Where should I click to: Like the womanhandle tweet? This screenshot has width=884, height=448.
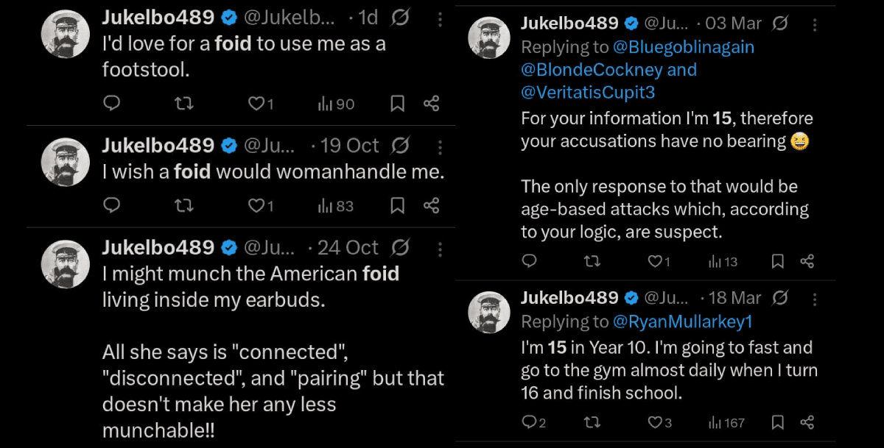(x=256, y=206)
